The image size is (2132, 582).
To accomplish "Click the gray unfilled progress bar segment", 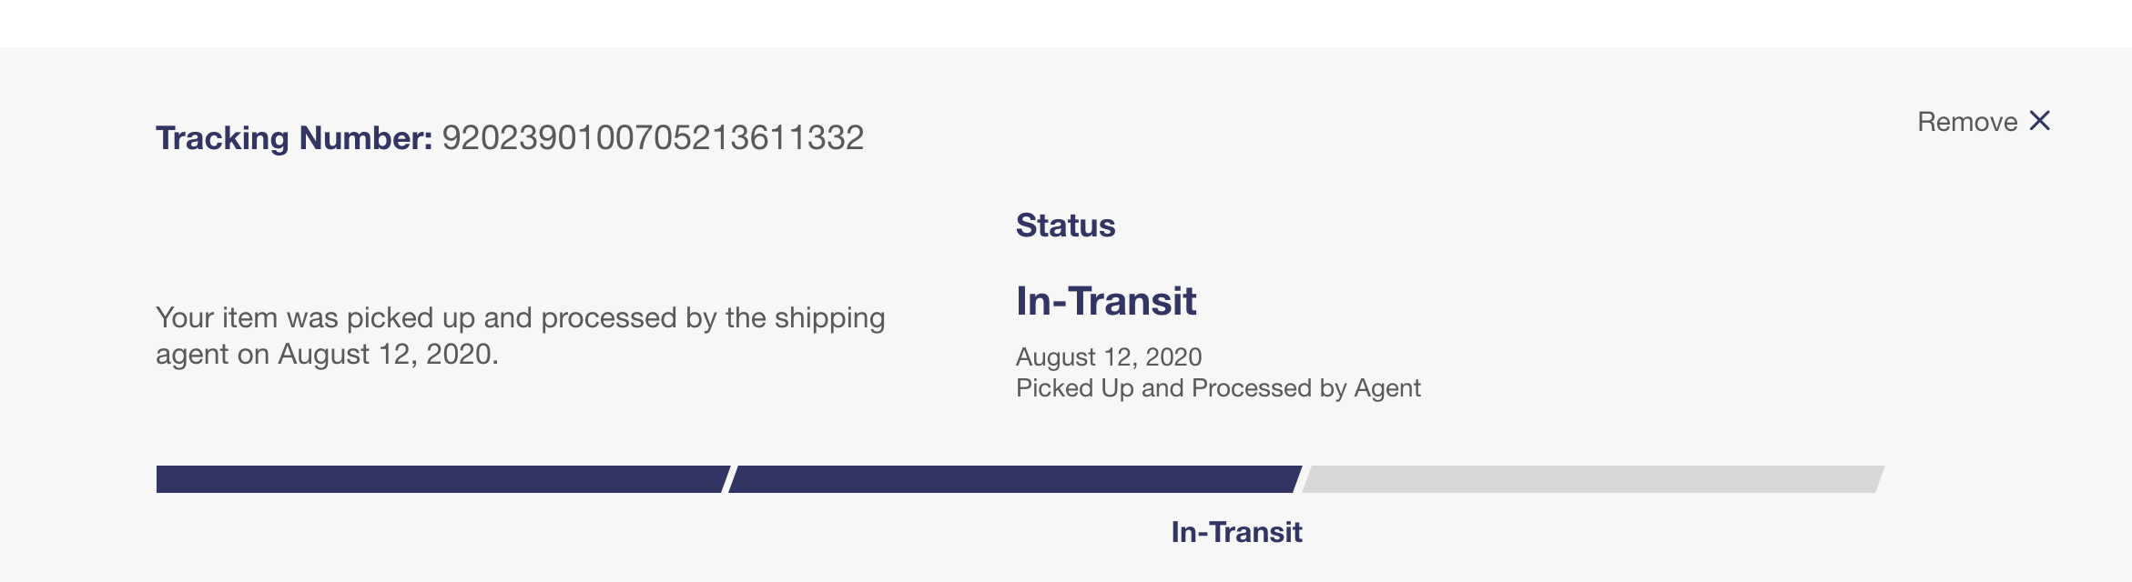I will tap(1593, 479).
